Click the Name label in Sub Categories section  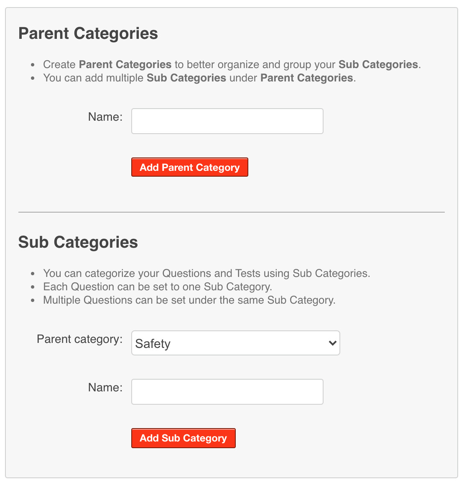[x=105, y=388]
